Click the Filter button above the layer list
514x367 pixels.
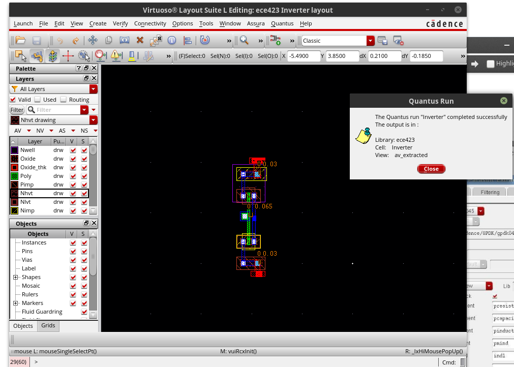click(17, 110)
